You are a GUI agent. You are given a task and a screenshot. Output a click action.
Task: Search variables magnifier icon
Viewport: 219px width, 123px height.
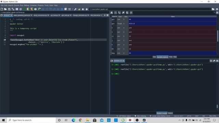(x=127, y=13)
